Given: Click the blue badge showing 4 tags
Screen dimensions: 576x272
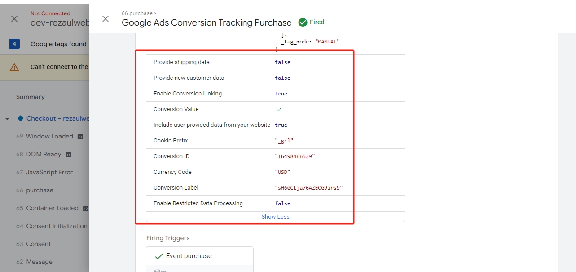Looking at the screenshot, I should point(14,44).
